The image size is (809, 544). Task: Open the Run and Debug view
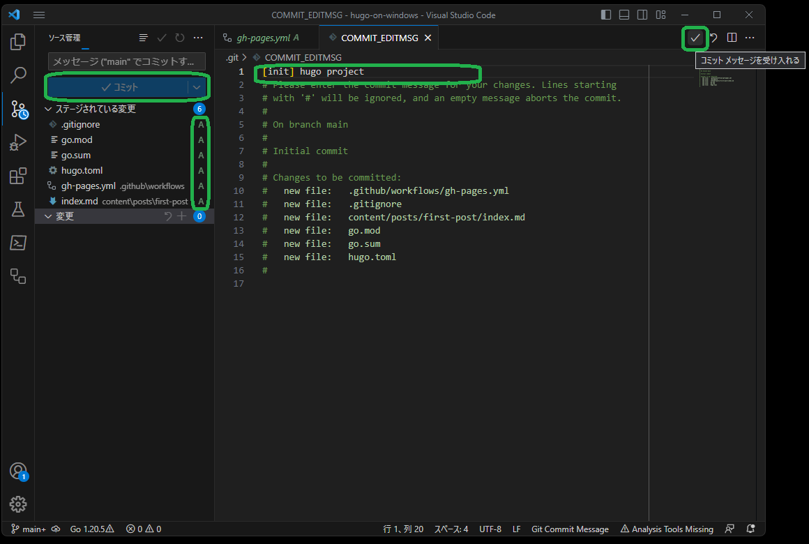[18, 142]
